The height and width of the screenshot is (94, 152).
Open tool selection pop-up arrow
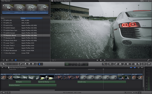tap(42, 64)
